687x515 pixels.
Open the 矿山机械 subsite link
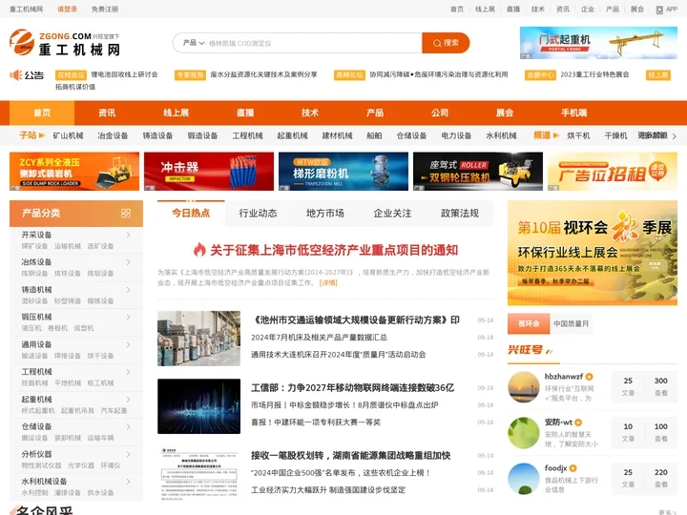click(69, 135)
